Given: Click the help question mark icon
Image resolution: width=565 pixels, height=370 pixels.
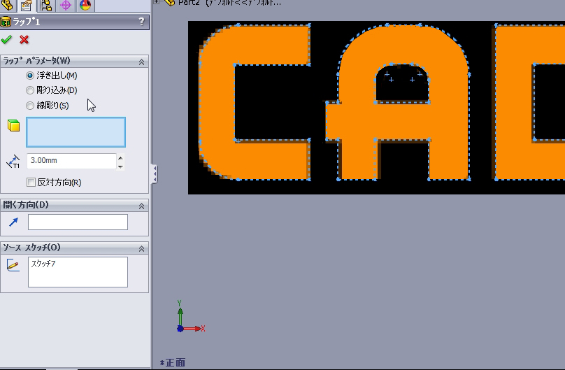Looking at the screenshot, I should click(142, 22).
